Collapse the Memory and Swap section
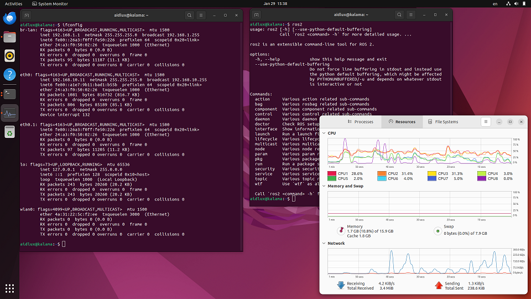This screenshot has width=531, height=299. click(324, 186)
